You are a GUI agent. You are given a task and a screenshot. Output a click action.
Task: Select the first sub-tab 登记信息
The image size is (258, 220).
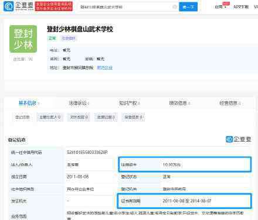coord(22,117)
